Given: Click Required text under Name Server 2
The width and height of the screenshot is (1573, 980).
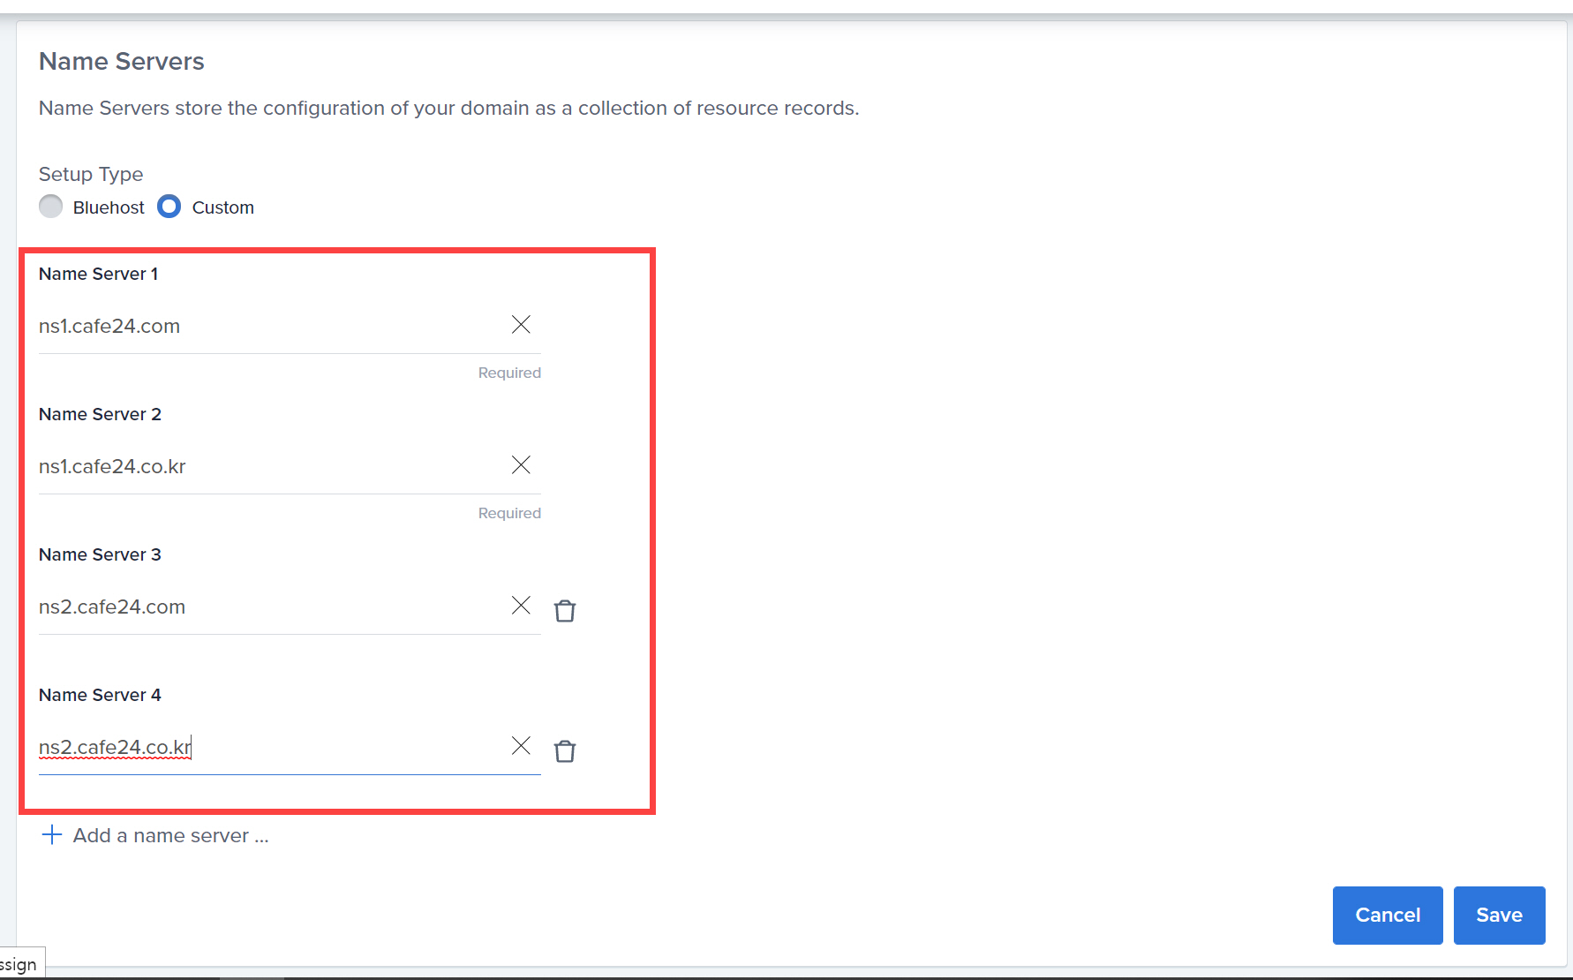Looking at the screenshot, I should point(509,513).
